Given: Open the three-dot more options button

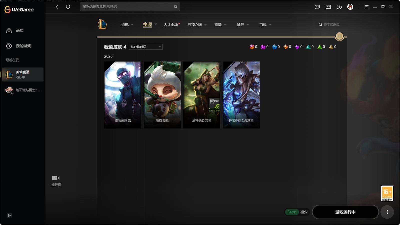Looking at the screenshot, I should [387, 212].
